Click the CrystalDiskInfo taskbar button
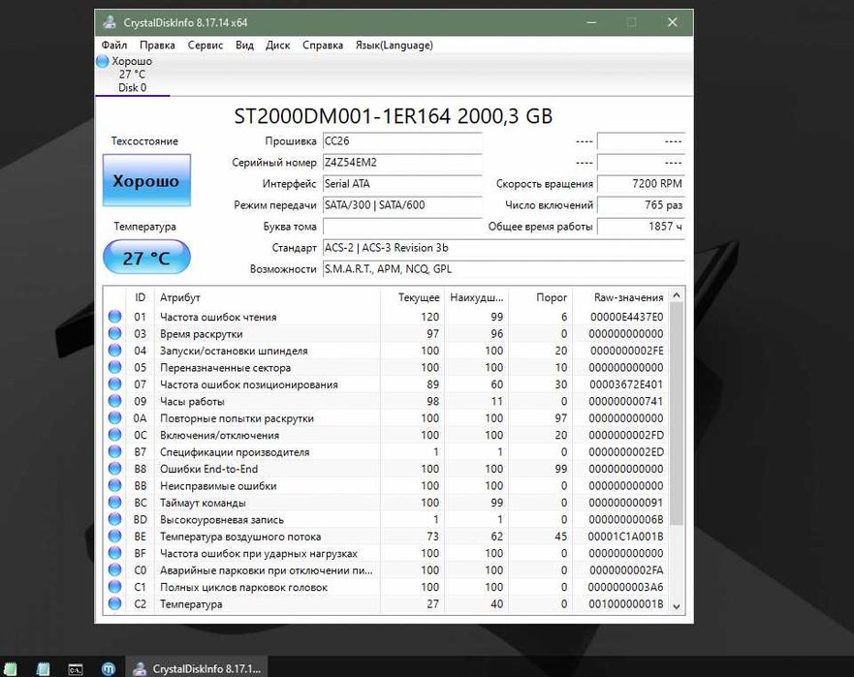Viewport: 854px width, 677px height. [x=197, y=668]
